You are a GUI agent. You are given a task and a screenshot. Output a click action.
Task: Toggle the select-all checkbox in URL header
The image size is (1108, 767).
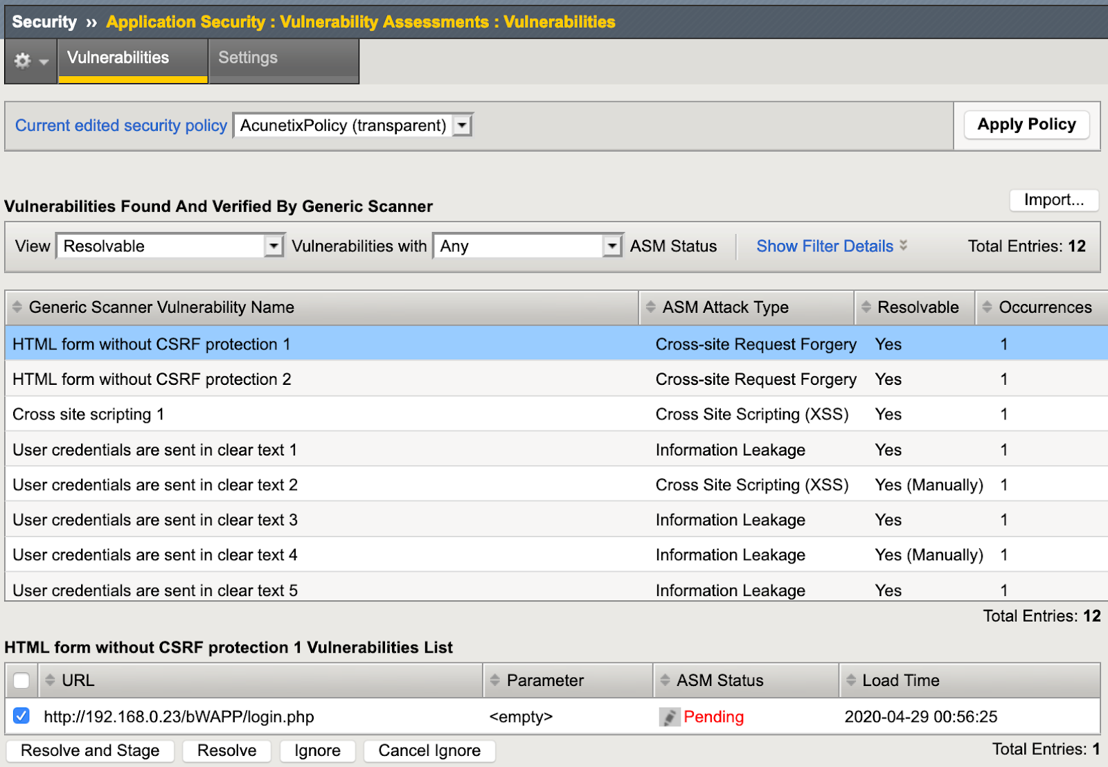click(21, 680)
